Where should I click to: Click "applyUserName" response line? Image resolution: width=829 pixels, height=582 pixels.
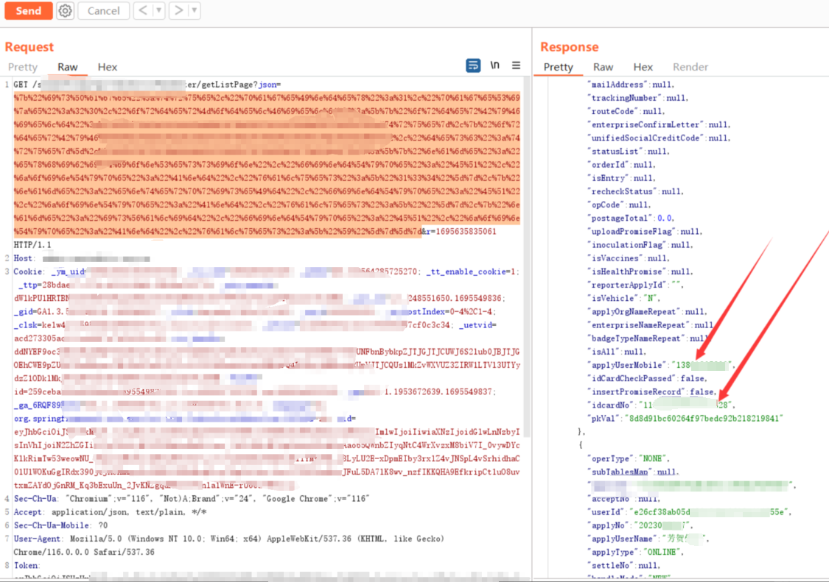coord(648,539)
